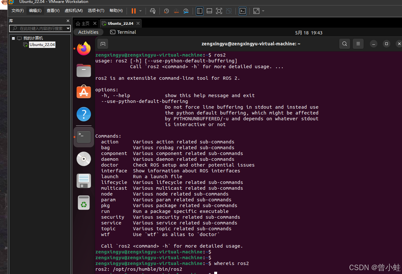
Task: Click the 'wtf' command row text
Action: (x=160, y=234)
